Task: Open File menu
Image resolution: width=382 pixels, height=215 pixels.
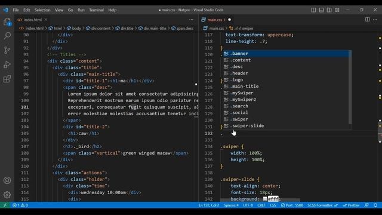Action: point(16,10)
